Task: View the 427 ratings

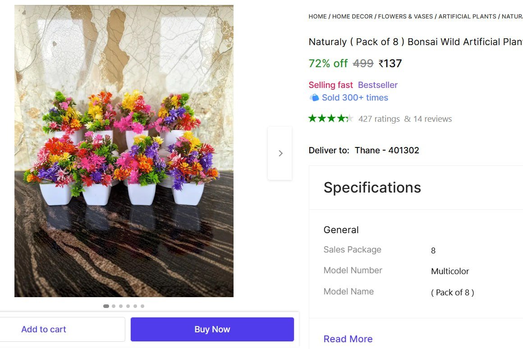Action: click(378, 119)
